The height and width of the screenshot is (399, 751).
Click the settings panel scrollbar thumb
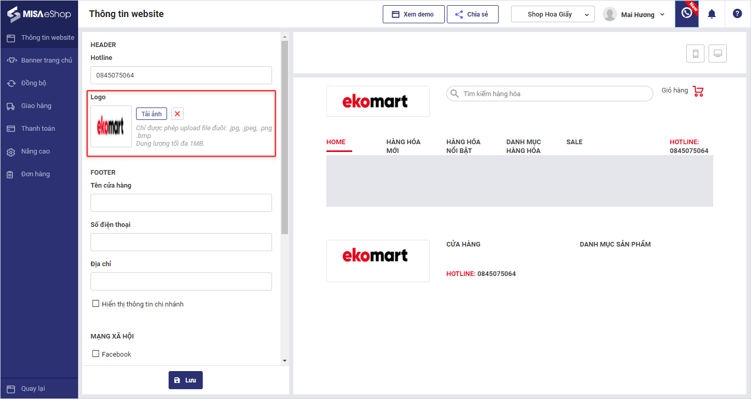coord(284,137)
